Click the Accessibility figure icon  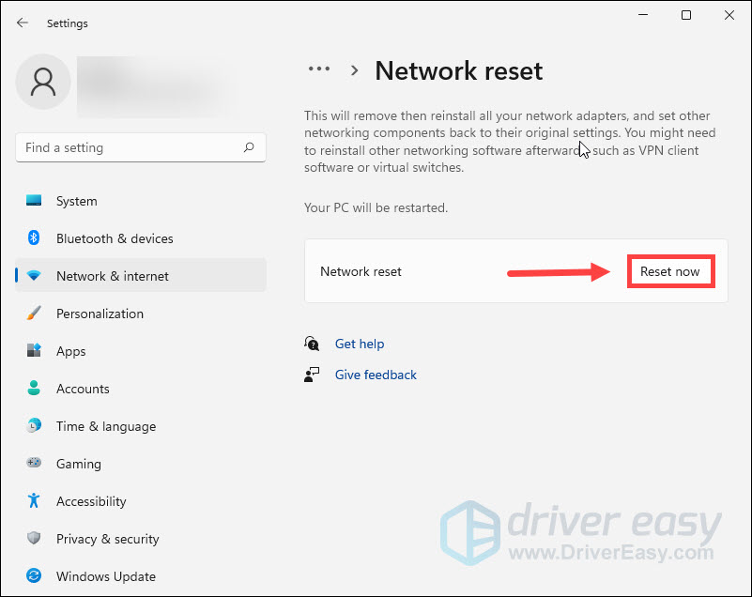[35, 501]
